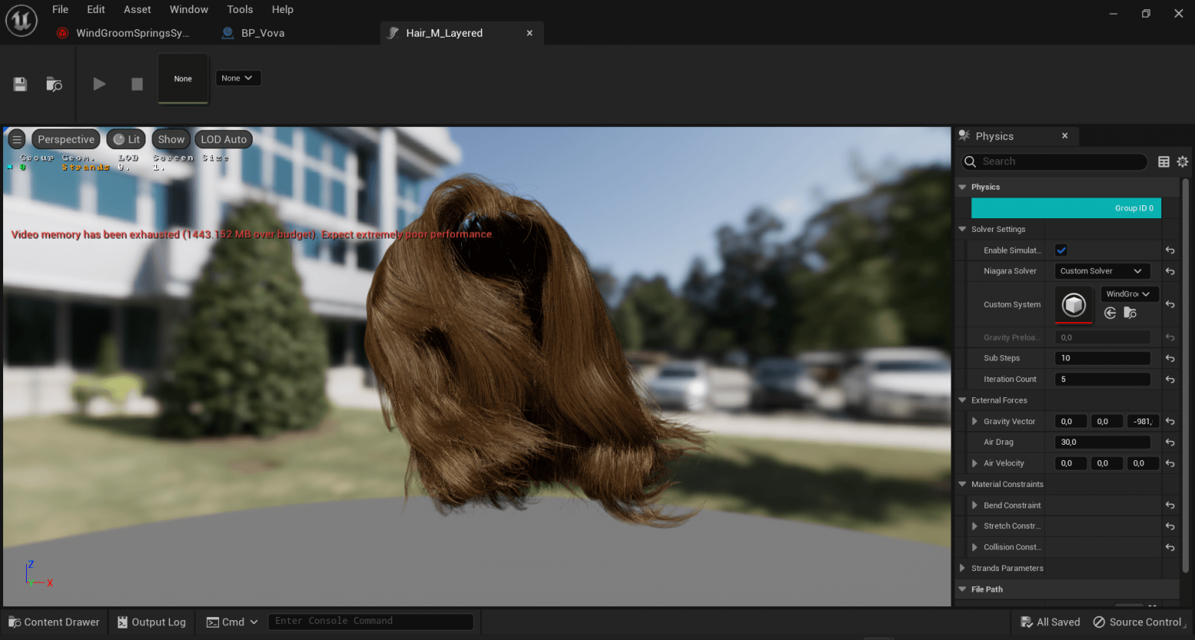Close the Physics panel tab
Image resolution: width=1195 pixels, height=640 pixels.
[x=1065, y=136]
